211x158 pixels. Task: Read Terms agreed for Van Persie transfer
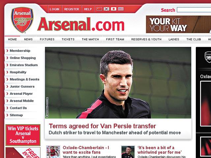click(x=102, y=126)
